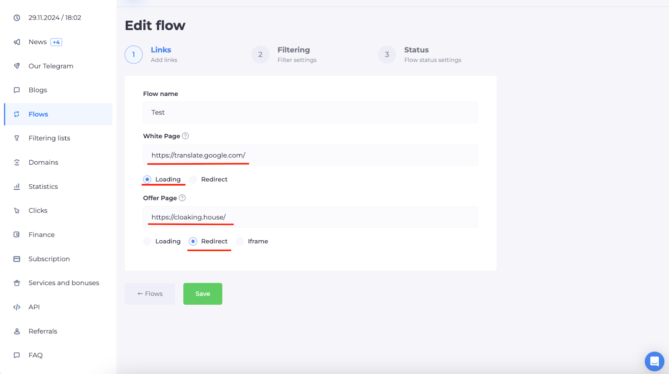Click the clock icon beside the date
669x374 pixels.
17,18
